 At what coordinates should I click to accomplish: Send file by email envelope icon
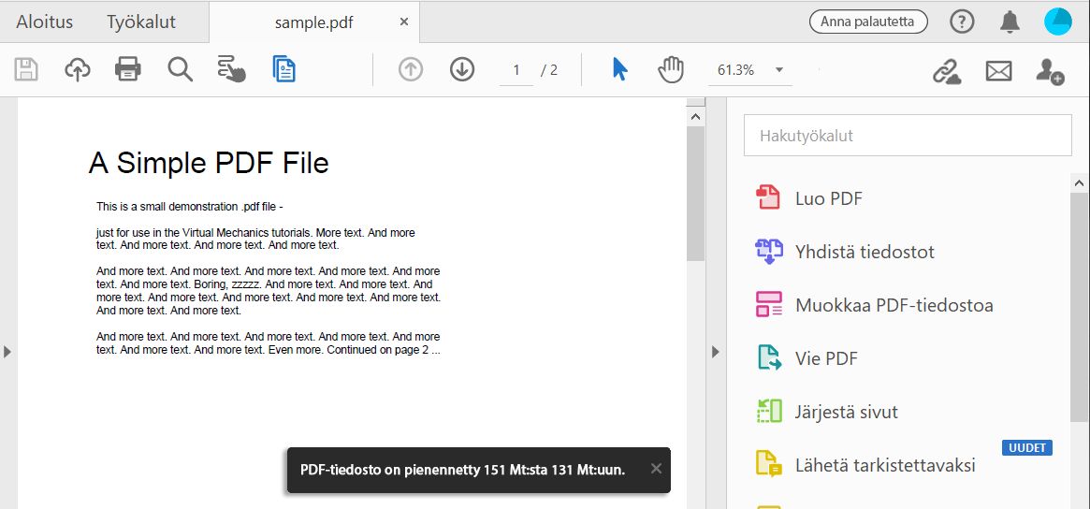pyautogui.click(x=999, y=71)
